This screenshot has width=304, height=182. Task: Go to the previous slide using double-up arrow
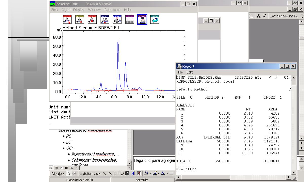click(x=301, y=143)
